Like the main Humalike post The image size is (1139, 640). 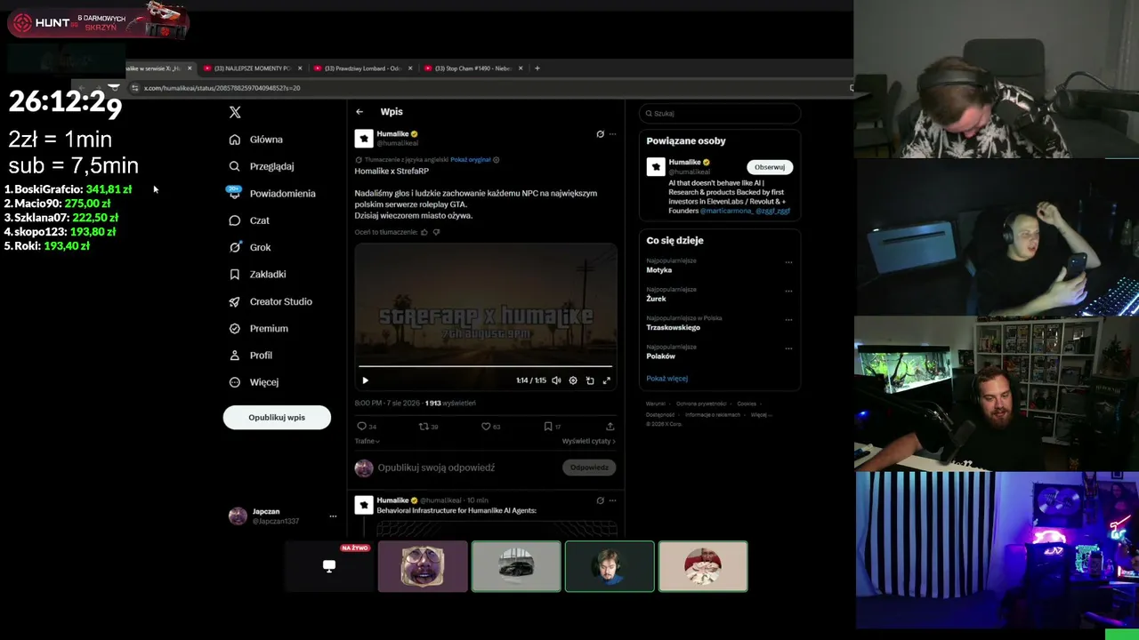tap(490, 427)
